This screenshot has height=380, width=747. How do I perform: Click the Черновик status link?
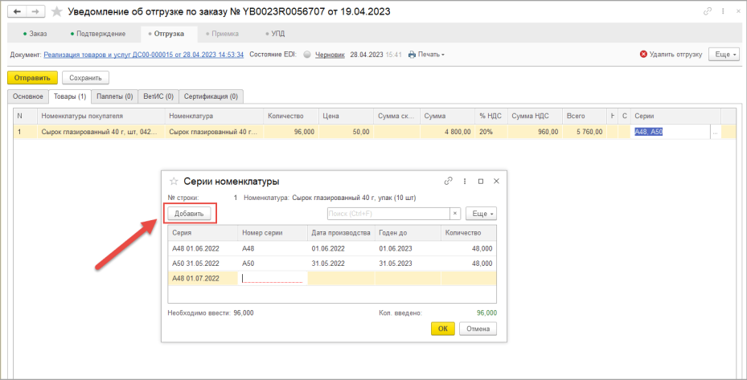click(330, 55)
